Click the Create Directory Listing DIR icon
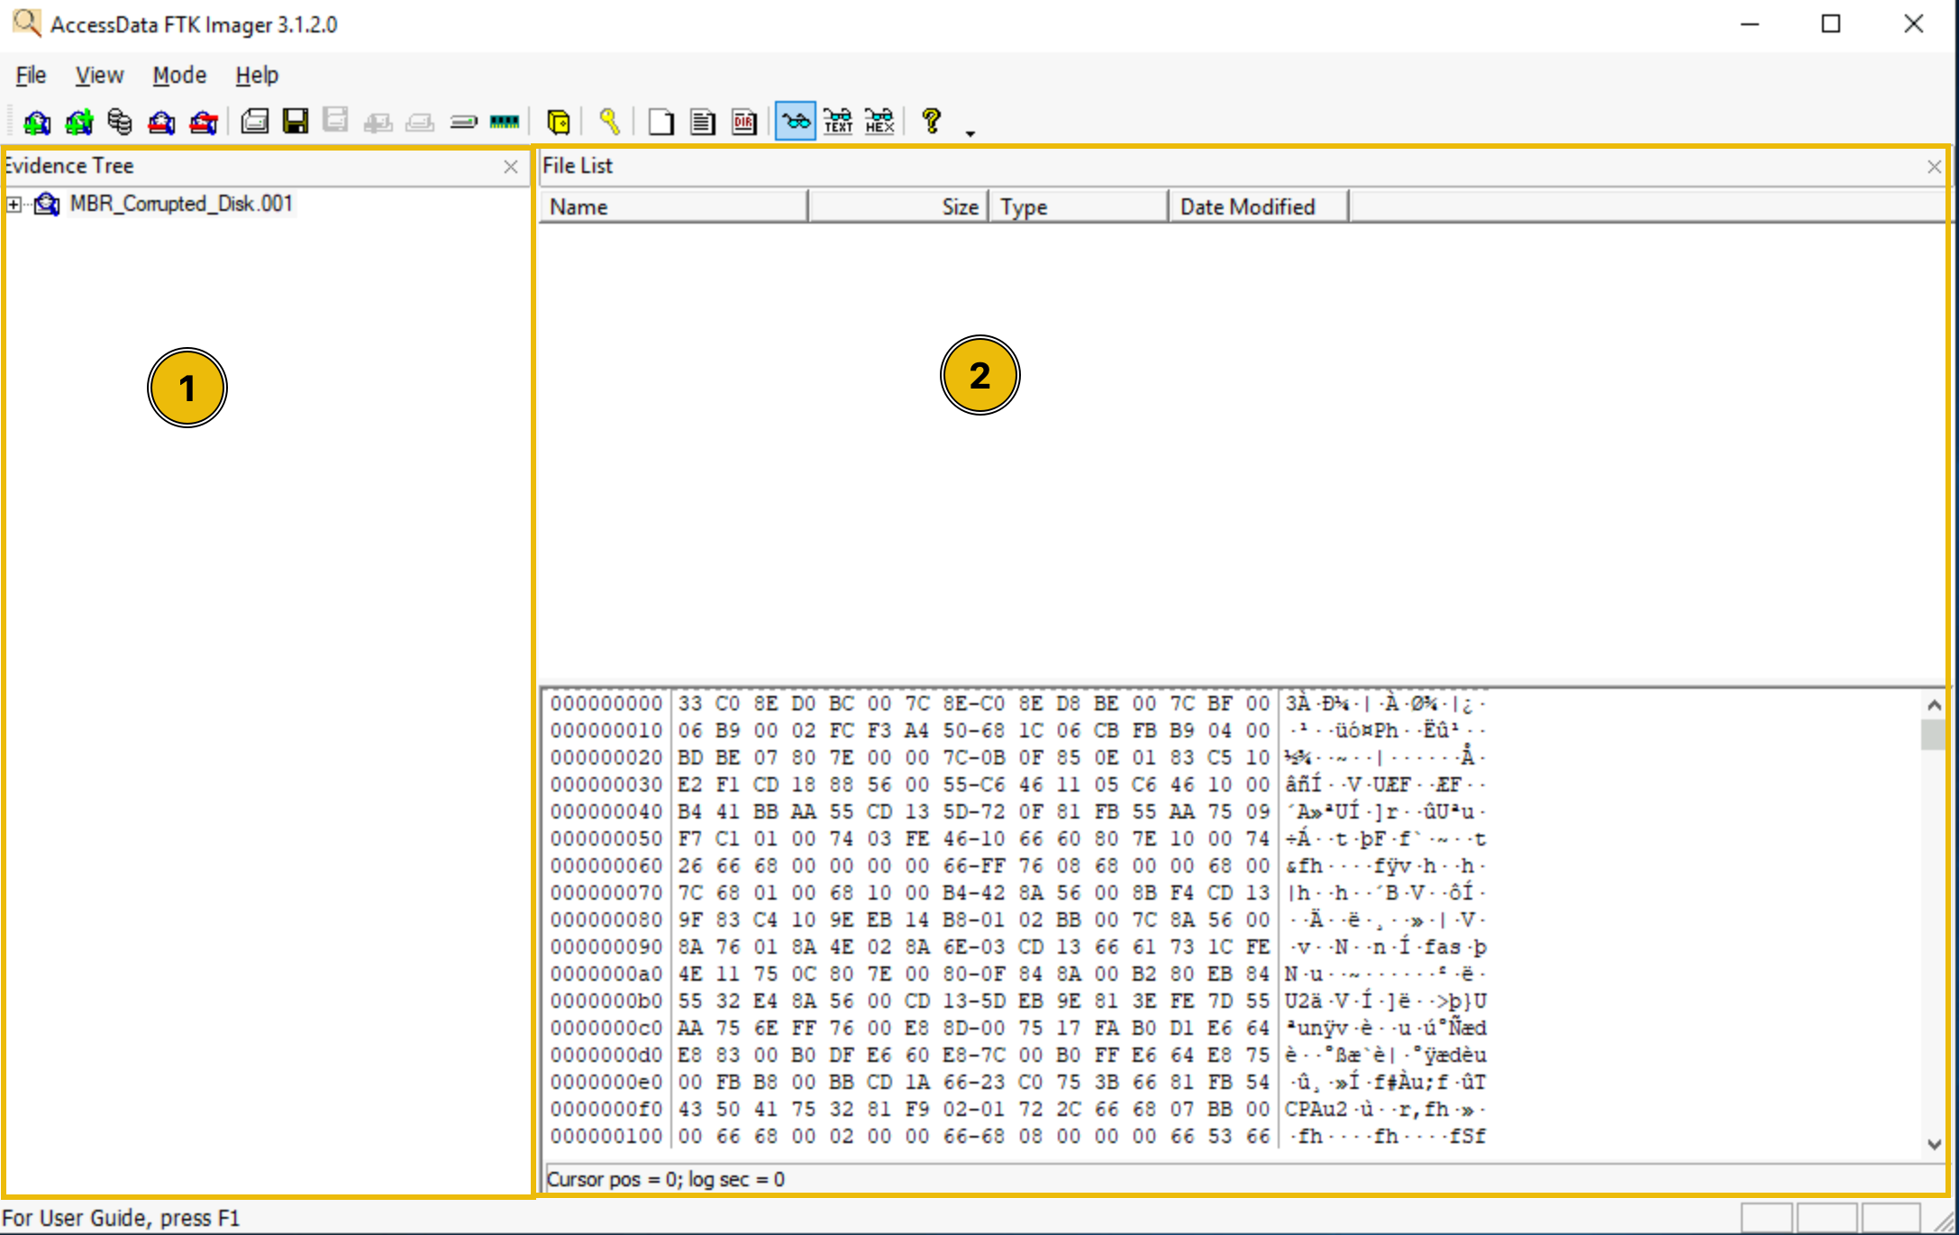 tap(744, 122)
